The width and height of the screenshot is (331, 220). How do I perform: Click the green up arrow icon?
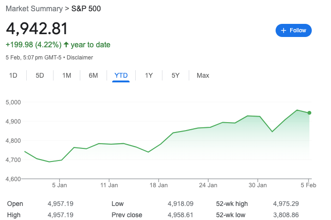pyautogui.click(x=66, y=45)
